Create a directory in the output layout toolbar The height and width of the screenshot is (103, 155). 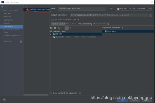tap(51, 28)
